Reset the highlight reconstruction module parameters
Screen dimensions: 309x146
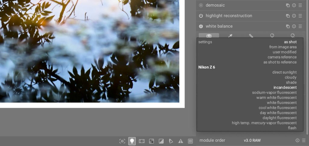(294, 16)
